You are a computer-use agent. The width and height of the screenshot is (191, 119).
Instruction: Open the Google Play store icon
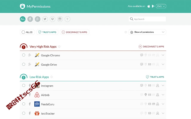click(153, 6)
